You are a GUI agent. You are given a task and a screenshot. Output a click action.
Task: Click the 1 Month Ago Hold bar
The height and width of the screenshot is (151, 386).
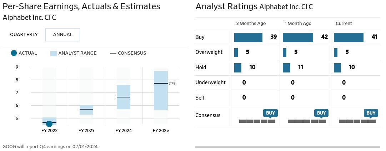286,67
